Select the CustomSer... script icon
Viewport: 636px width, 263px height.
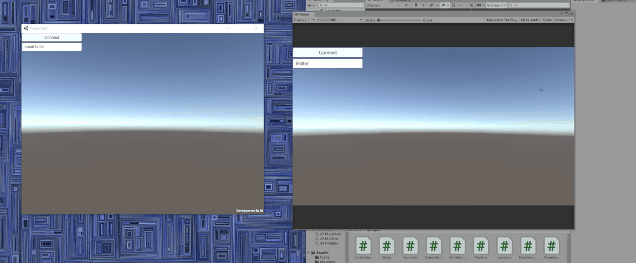(434, 246)
